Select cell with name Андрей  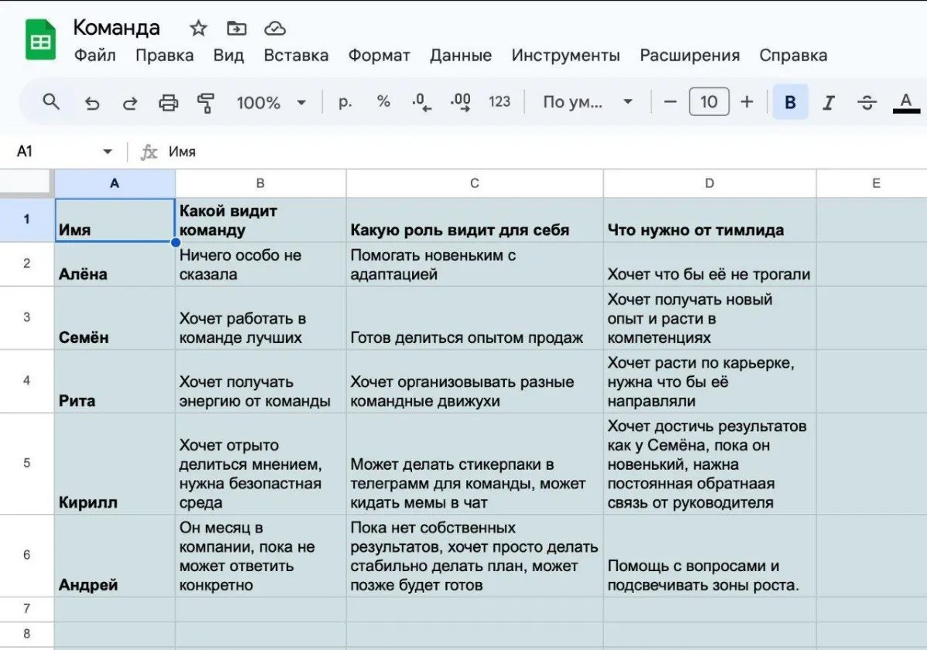[114, 556]
